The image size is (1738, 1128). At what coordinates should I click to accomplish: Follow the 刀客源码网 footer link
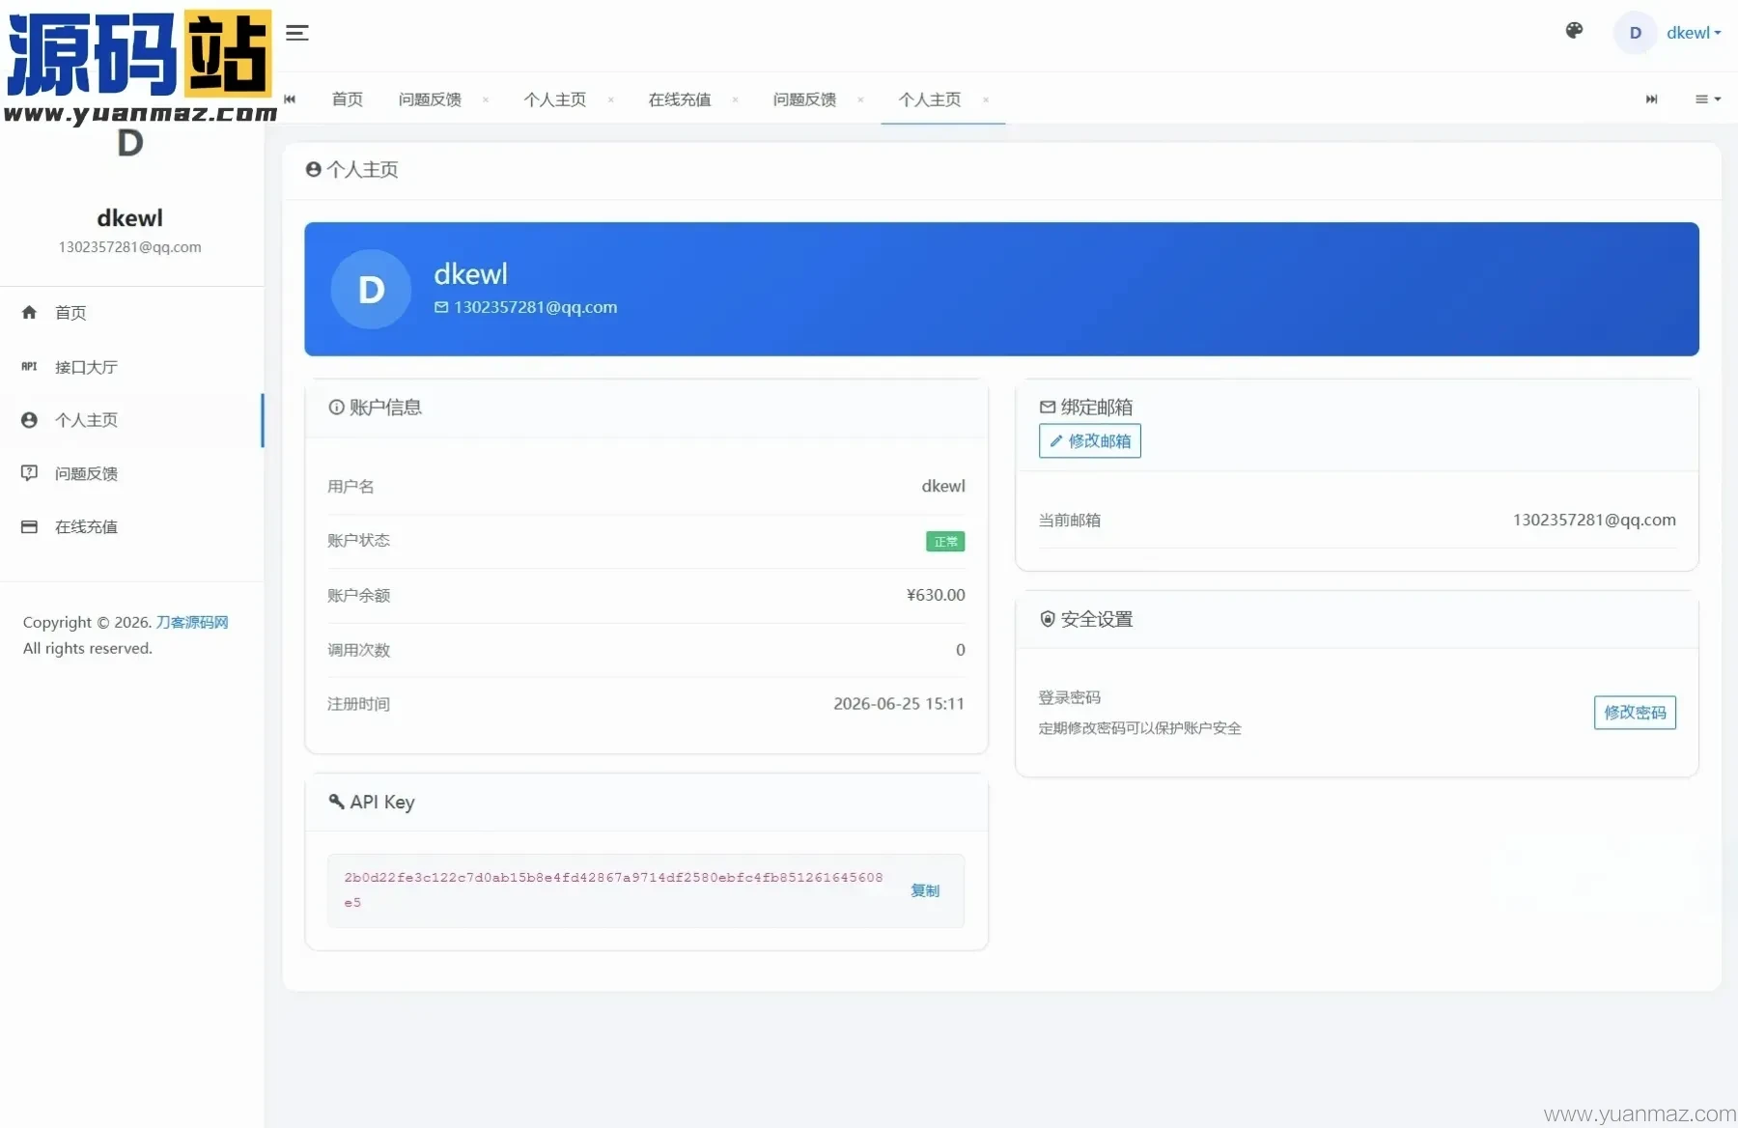click(192, 622)
